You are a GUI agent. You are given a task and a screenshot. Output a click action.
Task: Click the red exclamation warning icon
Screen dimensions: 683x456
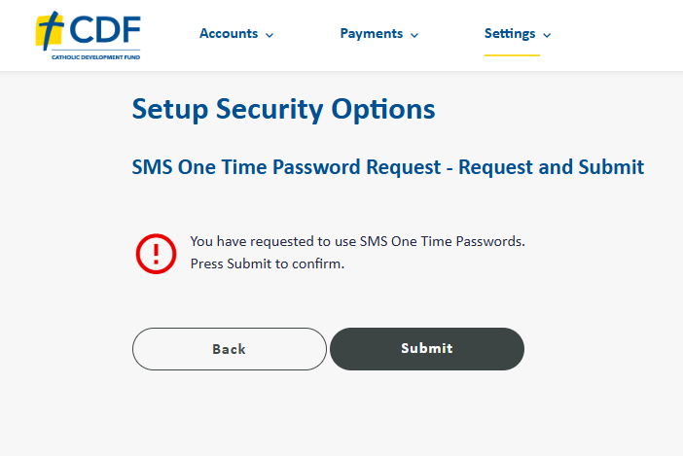click(156, 254)
